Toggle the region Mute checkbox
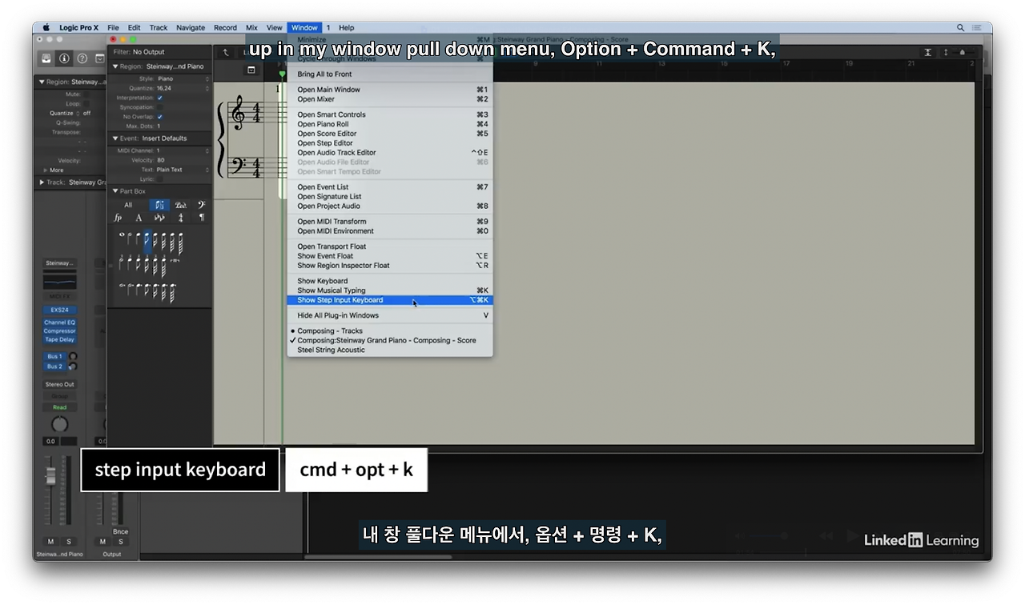Image resolution: width=1025 pixels, height=605 pixels. click(86, 94)
